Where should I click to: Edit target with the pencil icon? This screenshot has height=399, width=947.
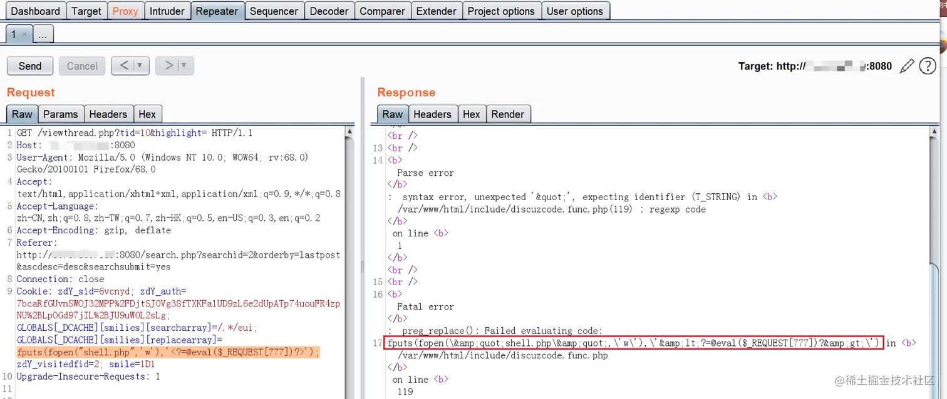[x=906, y=66]
